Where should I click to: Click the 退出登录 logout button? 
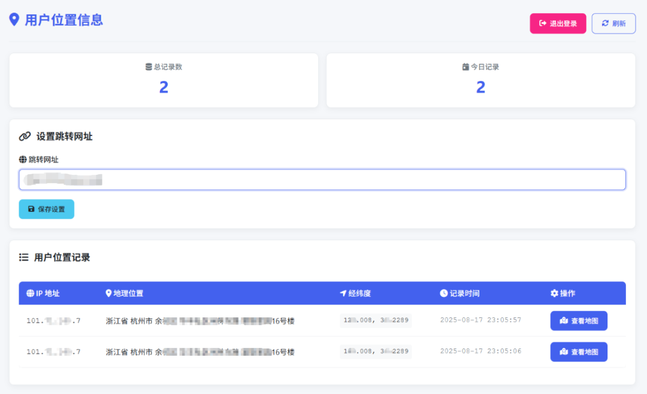coord(558,23)
